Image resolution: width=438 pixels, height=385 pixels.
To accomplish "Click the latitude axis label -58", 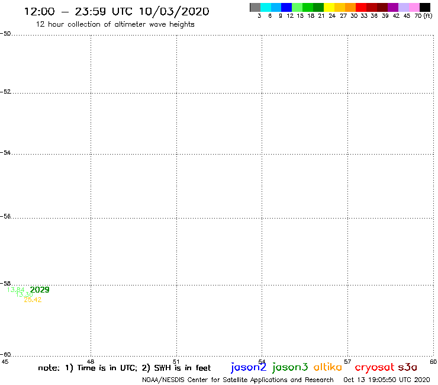I will pyautogui.click(x=5, y=283).
